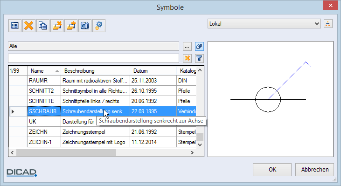Image resolution: width=341 pixels, height=186 pixels.
Task: Click the vertical scrollbar down arrow
Action: pyautogui.click(x=200, y=145)
